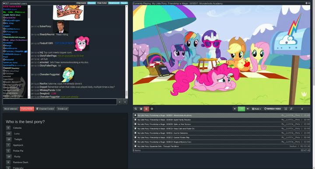Select playlist entry S03E12 Games Ponies Play
Image resolution: width=315 pixels, height=169 pixels.
pos(221,137)
